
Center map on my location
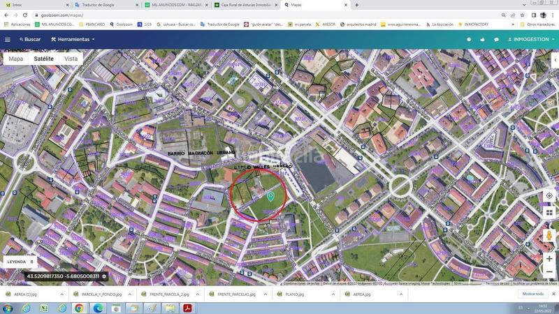(549, 196)
